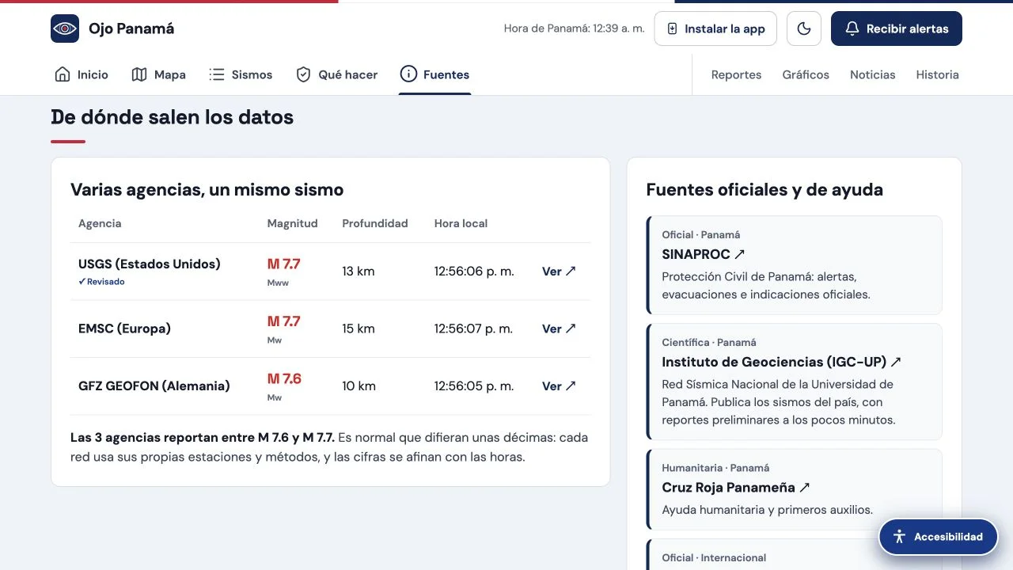Click the 'Oficial · Panamá' card label
This screenshot has width=1013, height=570.
tap(701, 235)
